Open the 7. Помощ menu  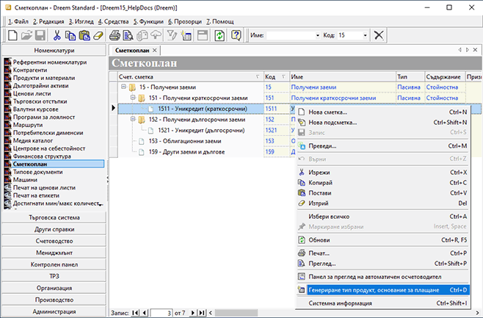[x=220, y=21]
